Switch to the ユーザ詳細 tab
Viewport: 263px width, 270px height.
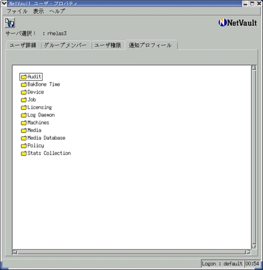(x=23, y=45)
